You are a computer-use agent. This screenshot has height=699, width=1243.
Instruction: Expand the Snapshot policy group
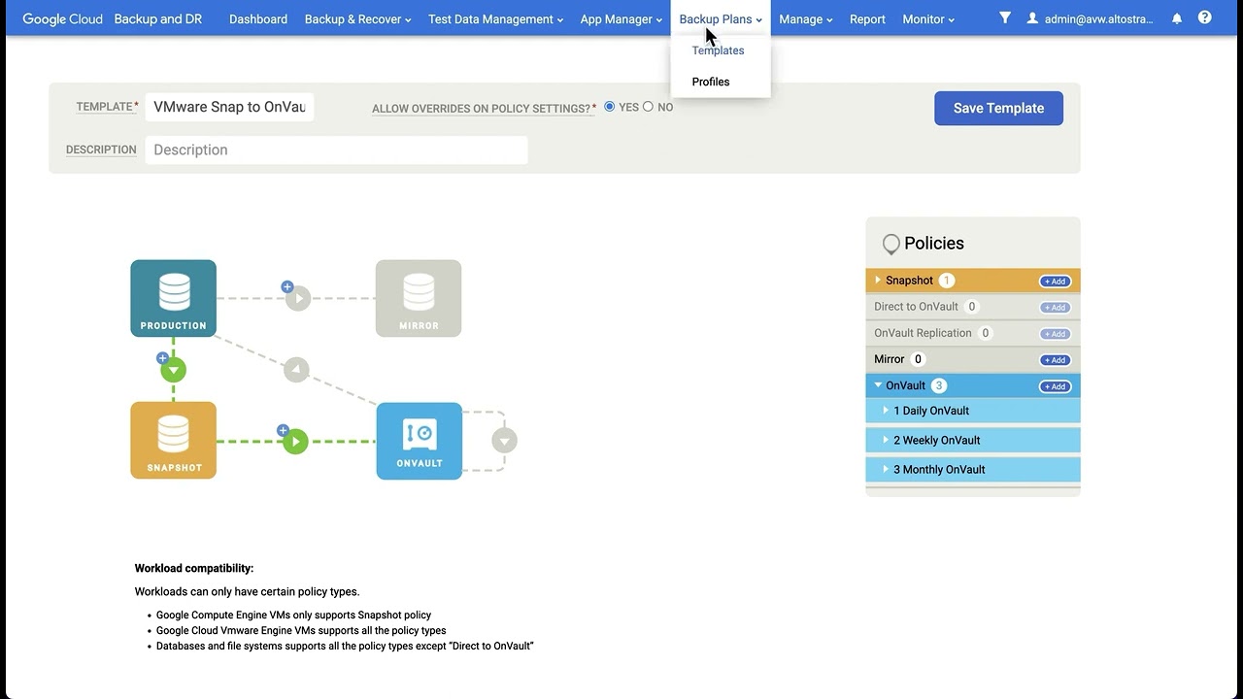point(878,281)
